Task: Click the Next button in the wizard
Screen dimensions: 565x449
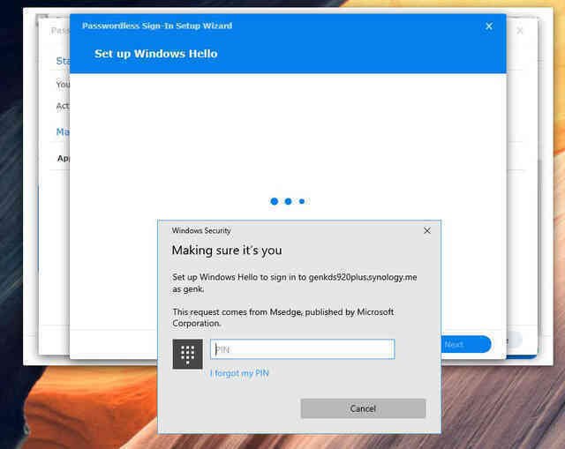Action: pyautogui.click(x=466, y=344)
